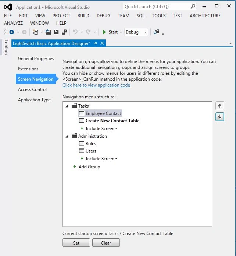Screen dimensions: 236x256
Task: Click the Save All toolbar icon
Action: click(64, 32)
